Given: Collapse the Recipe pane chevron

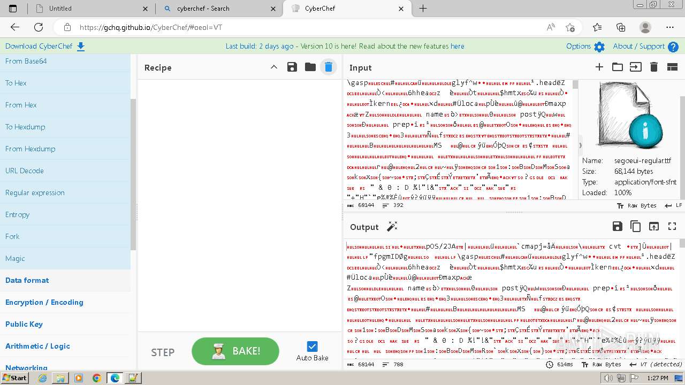Looking at the screenshot, I should tap(274, 67).
